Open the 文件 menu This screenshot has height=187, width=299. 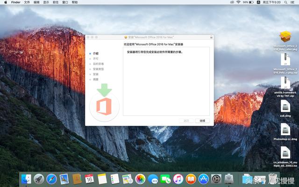[27, 2]
